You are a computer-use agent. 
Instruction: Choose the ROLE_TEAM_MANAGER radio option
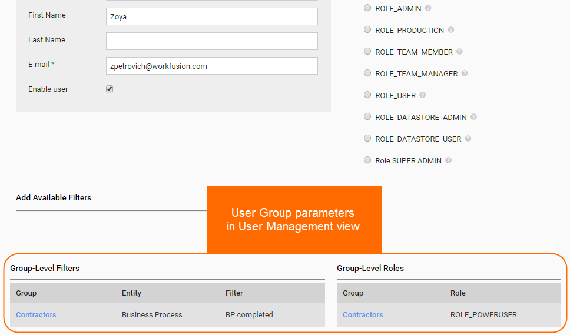(x=367, y=73)
